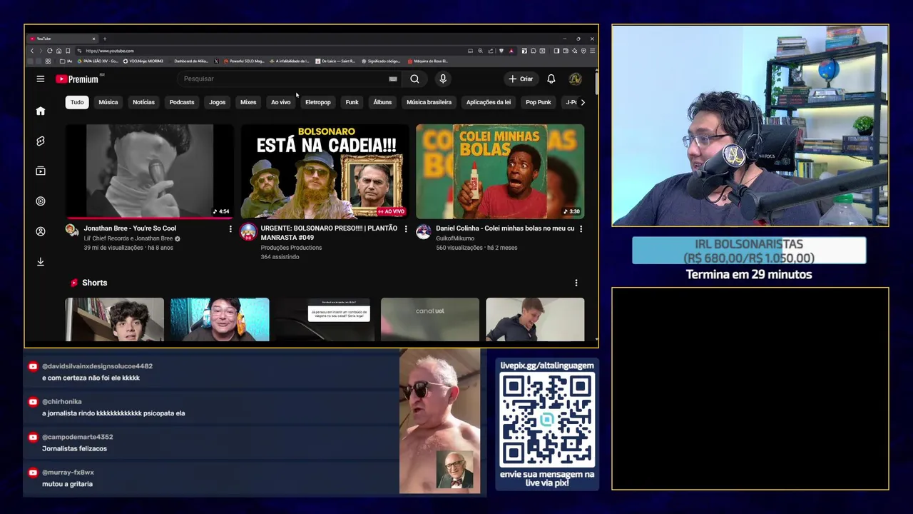Open Shorts from the sidebar

[41, 141]
